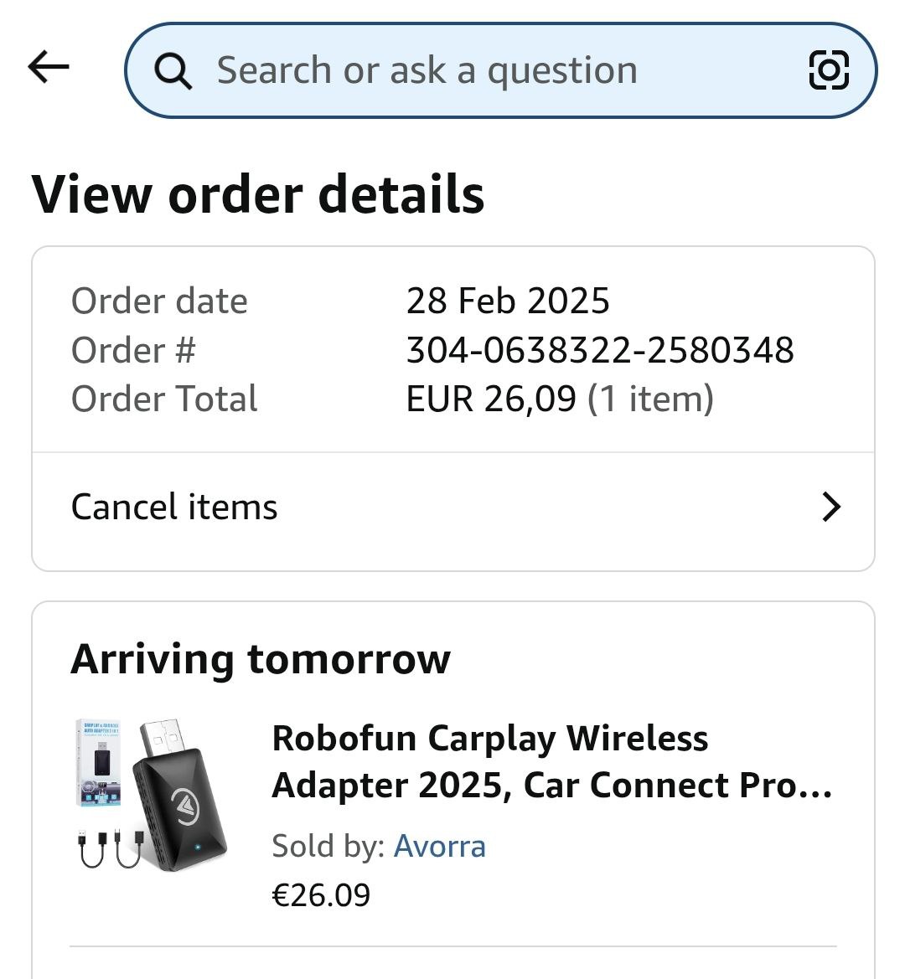Click the '(1 item)' count text
Viewport: 905px width, 979px height.
650,399
